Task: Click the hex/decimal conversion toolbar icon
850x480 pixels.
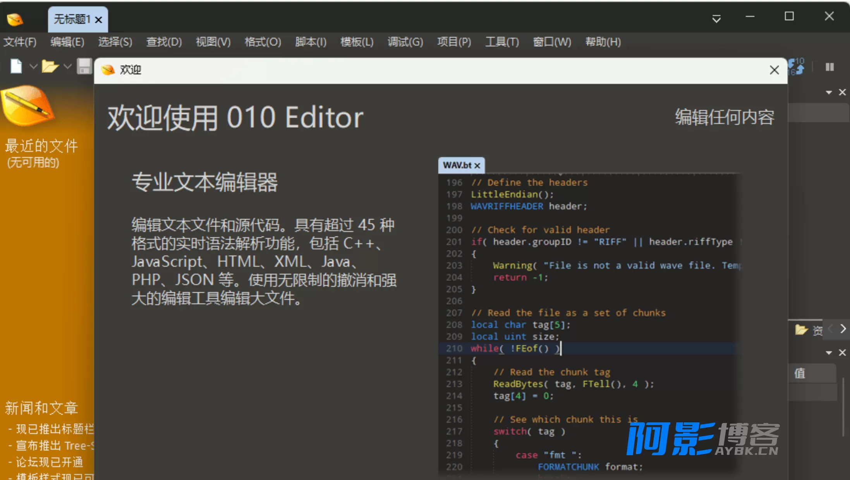Action: click(797, 67)
